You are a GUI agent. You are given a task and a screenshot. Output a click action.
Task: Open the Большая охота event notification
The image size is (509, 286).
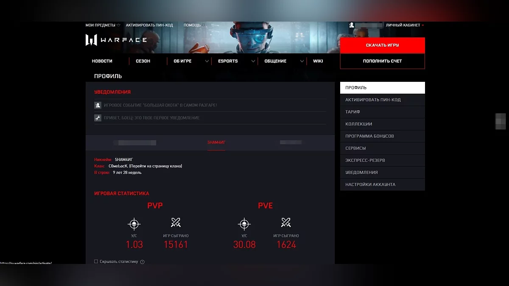[x=160, y=105]
